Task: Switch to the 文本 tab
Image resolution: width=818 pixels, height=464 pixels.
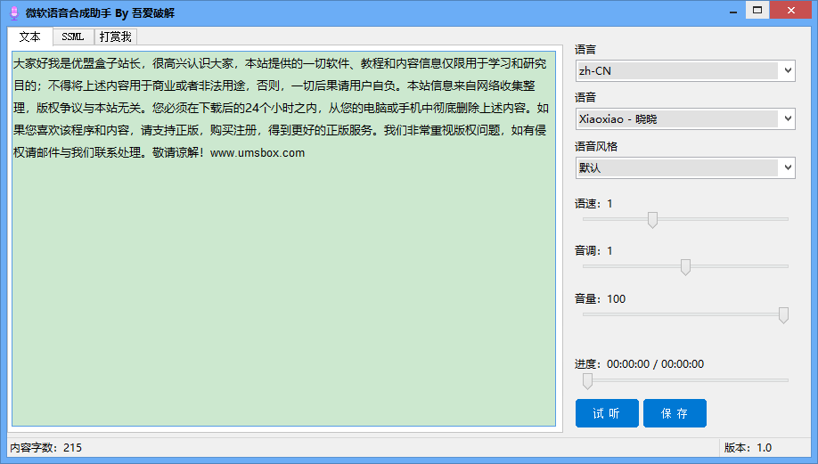Action: (30, 37)
